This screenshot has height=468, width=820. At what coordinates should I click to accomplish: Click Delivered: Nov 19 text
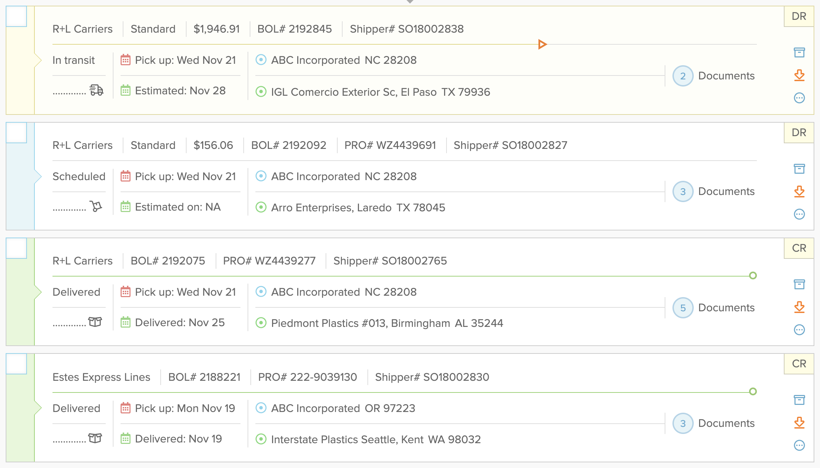(x=178, y=439)
